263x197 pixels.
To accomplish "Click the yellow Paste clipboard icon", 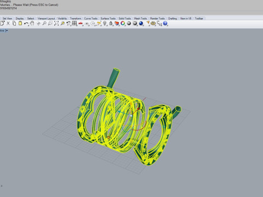I will pyautogui.click(x=20, y=24).
